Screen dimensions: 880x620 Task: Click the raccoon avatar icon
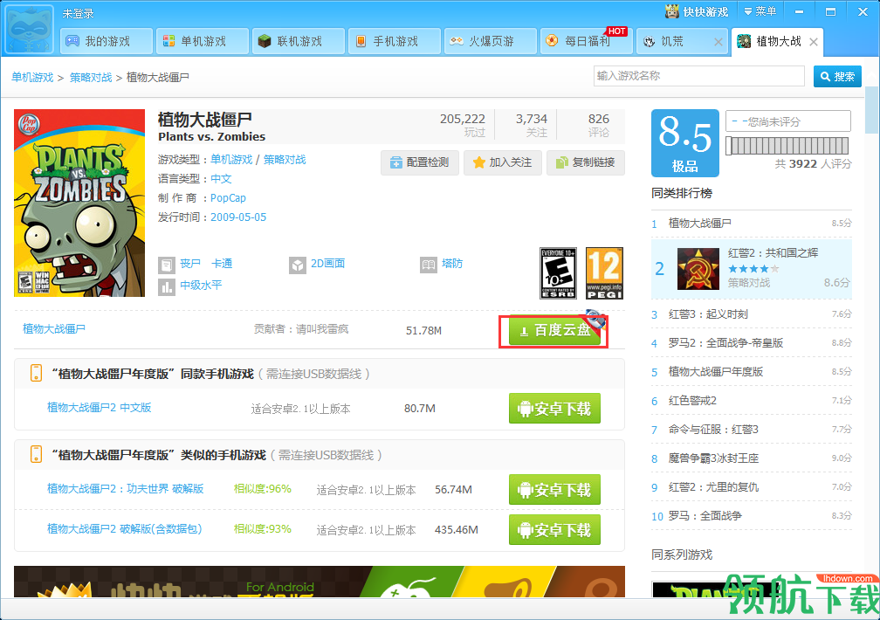point(30,28)
